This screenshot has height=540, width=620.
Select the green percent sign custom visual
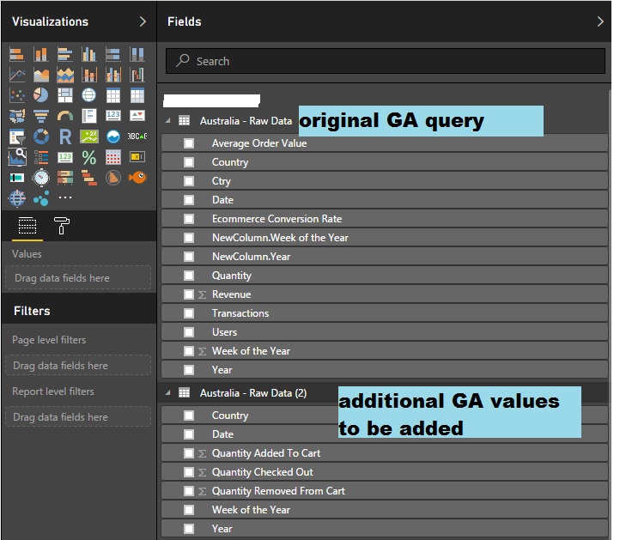click(x=89, y=157)
